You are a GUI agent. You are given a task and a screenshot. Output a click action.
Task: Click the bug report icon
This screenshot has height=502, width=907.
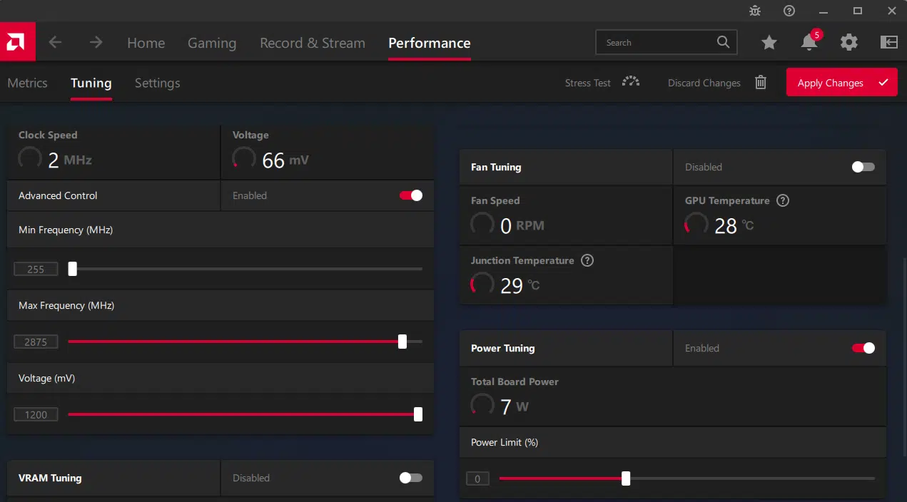click(x=755, y=11)
